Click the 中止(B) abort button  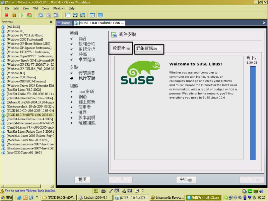click(186, 180)
